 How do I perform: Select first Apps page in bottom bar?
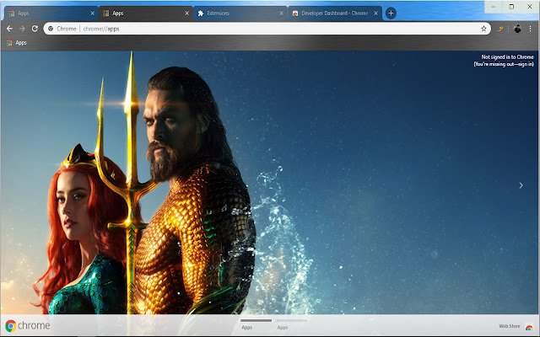coord(256,324)
